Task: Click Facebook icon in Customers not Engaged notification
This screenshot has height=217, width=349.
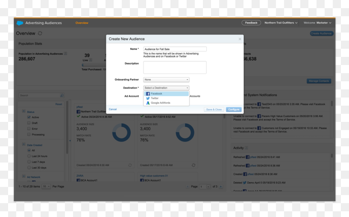Action: (x=259, y=128)
